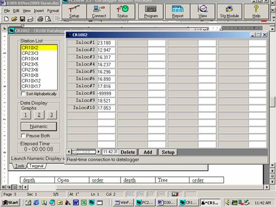Toggle REC mode in Word status bar
This screenshot has height=207, width=276.
tap(130, 194)
